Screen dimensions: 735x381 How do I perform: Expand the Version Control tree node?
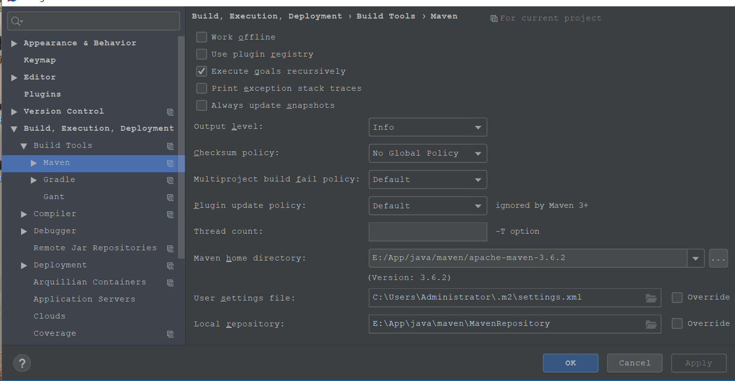14,112
